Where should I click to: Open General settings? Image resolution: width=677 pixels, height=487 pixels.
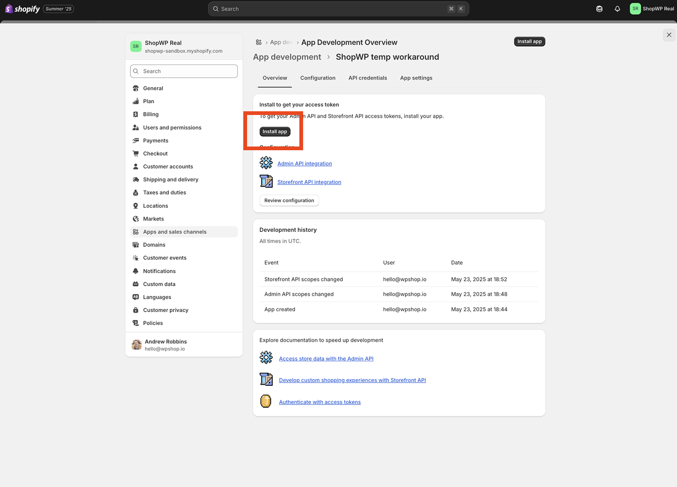184,88
